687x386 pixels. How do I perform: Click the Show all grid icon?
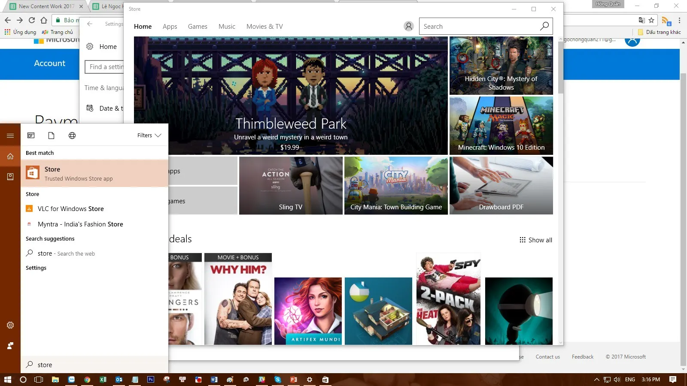pos(523,240)
